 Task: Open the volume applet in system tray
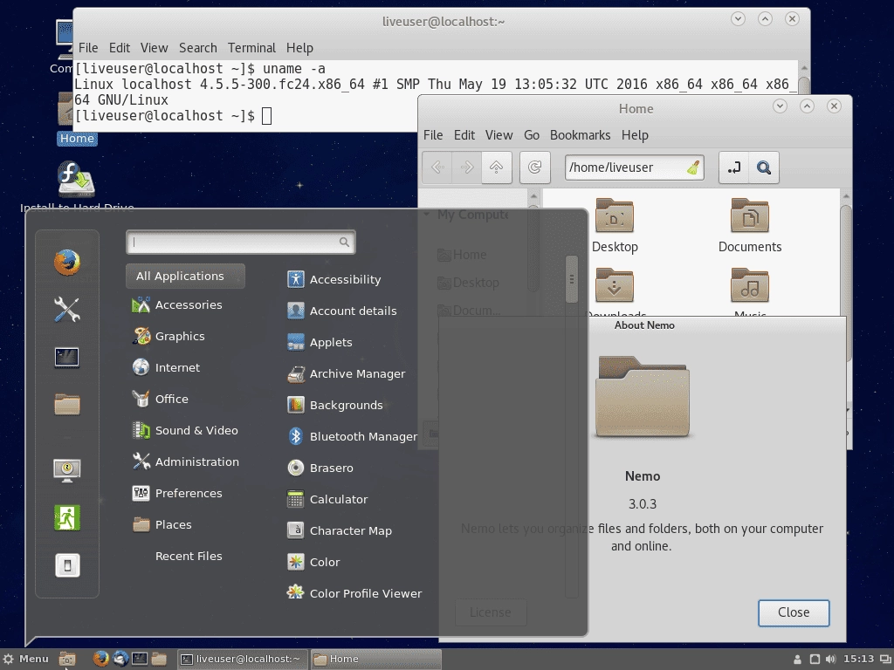831,660
